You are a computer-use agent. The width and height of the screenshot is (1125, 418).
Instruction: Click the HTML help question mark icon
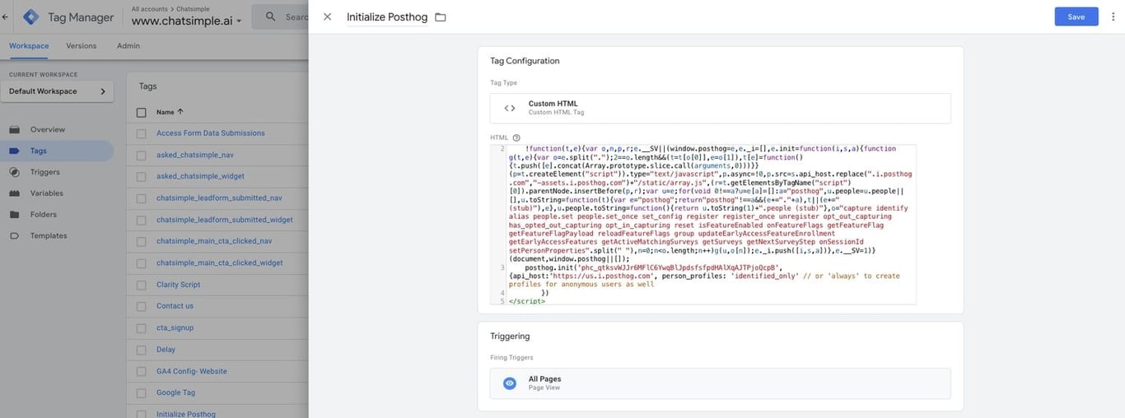click(516, 137)
